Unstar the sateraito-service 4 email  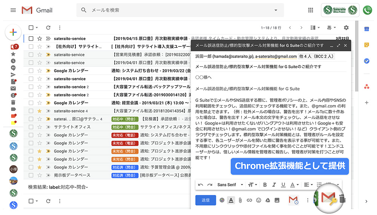40,111
